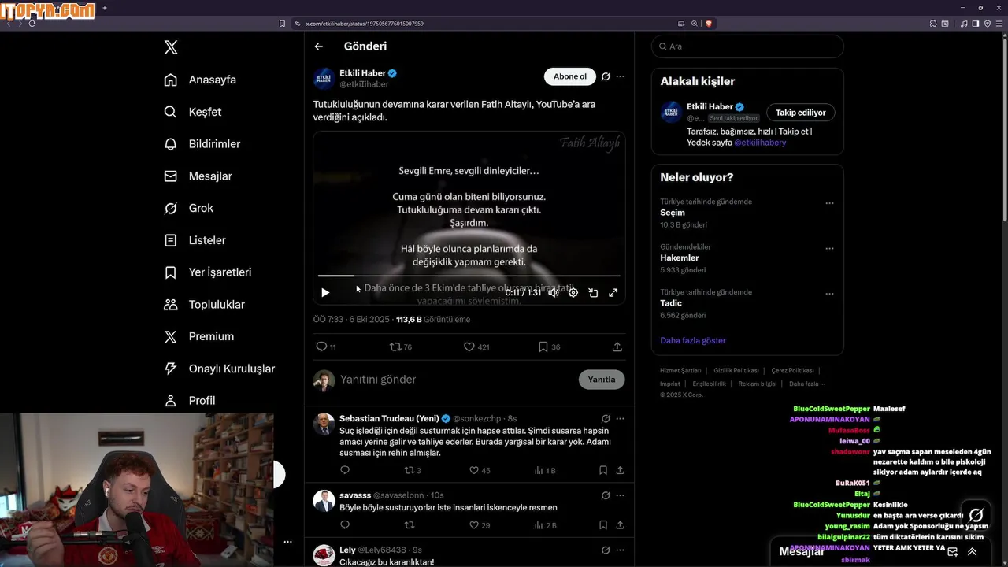Open more menu on savasss's reply

(621, 495)
